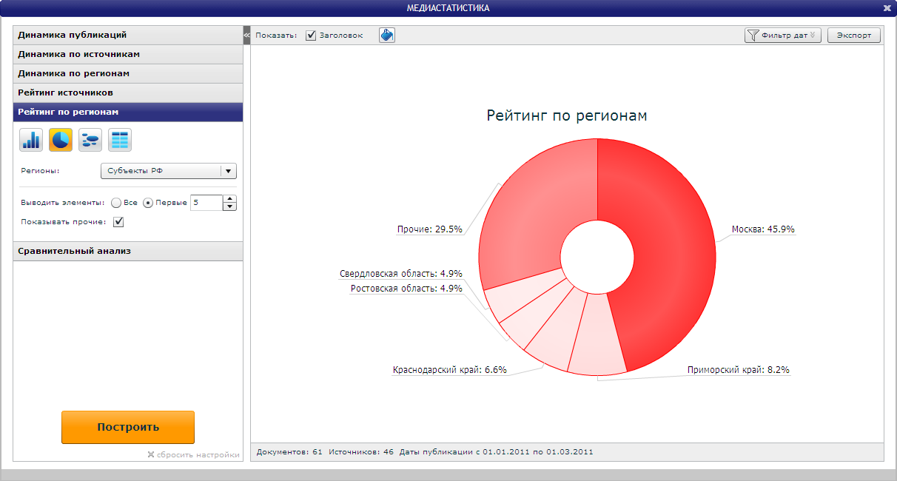Select the table view icon
897x481 pixels.
120,140
